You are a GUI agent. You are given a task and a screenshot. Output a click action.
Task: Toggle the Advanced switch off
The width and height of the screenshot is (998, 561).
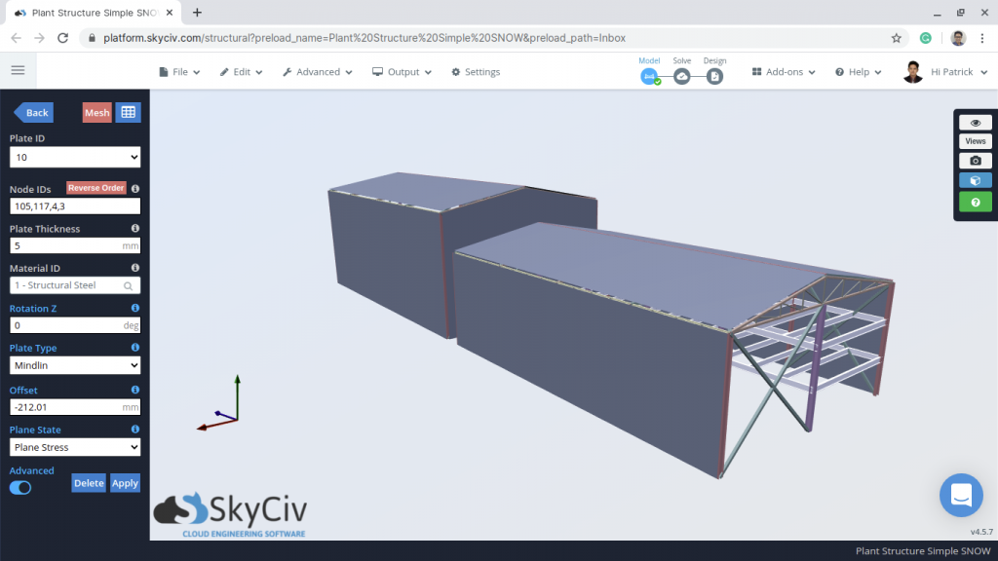(19, 487)
